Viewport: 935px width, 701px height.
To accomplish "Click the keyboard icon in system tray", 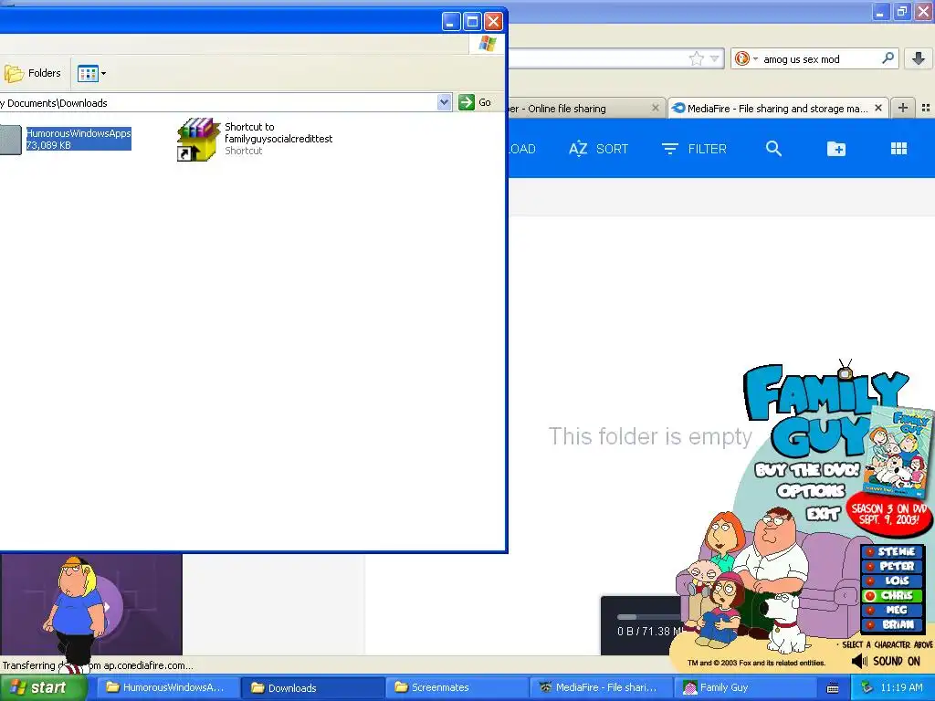I will click(x=833, y=688).
